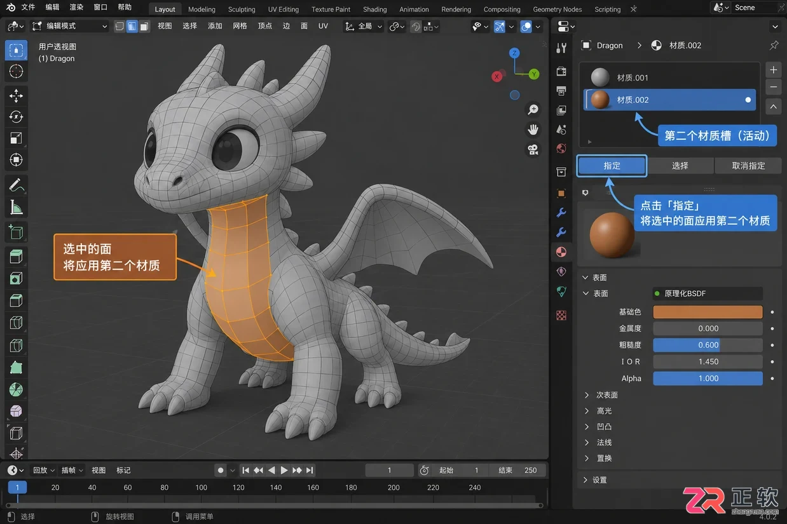Pin the properties context with pin icon
Screen dimensions: 787x524
coord(774,46)
